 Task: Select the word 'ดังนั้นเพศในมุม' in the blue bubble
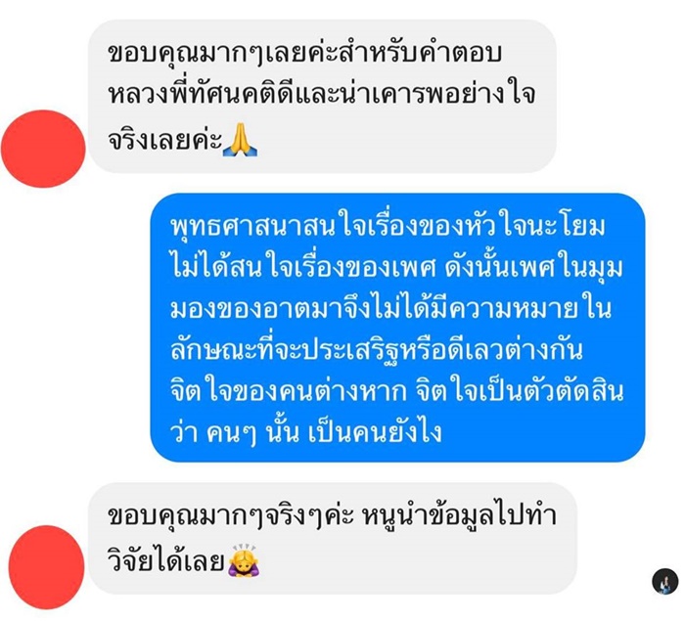[534, 268]
